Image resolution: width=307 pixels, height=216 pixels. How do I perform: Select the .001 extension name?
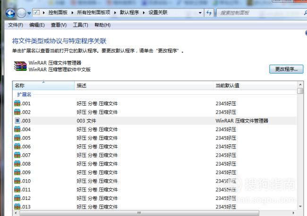(26, 104)
